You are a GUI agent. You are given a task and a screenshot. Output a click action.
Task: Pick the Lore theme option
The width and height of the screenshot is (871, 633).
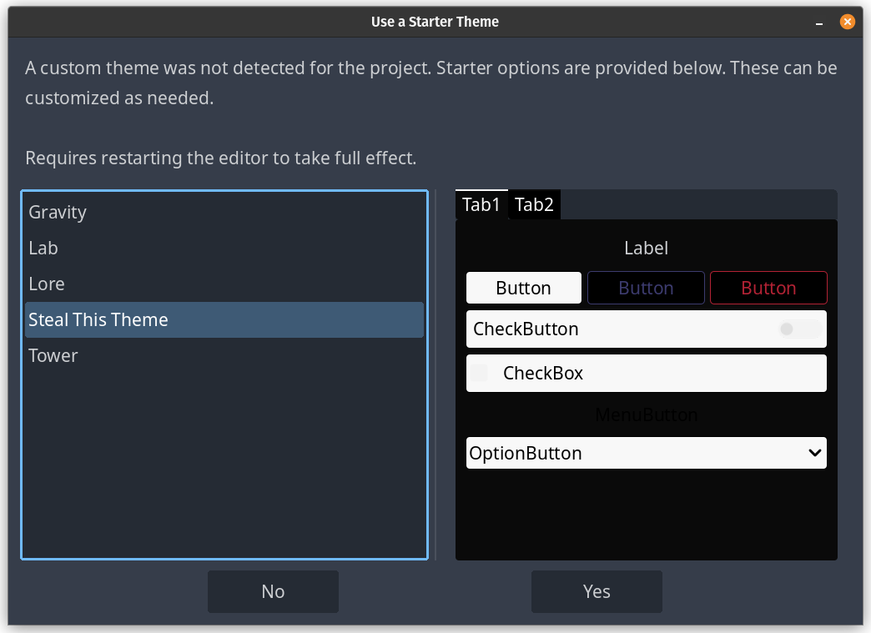point(47,284)
